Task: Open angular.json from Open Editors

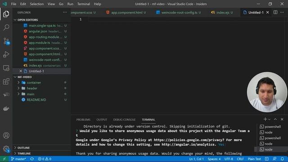Action: coord(42,31)
